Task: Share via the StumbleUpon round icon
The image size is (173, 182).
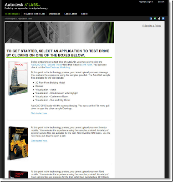Action: point(155,19)
